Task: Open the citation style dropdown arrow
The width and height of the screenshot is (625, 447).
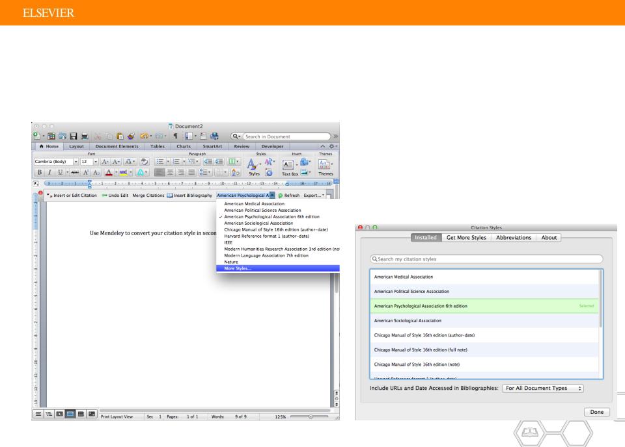Action: click(272, 196)
